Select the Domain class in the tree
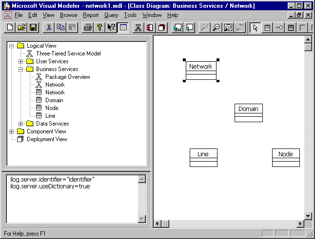 coord(54,100)
